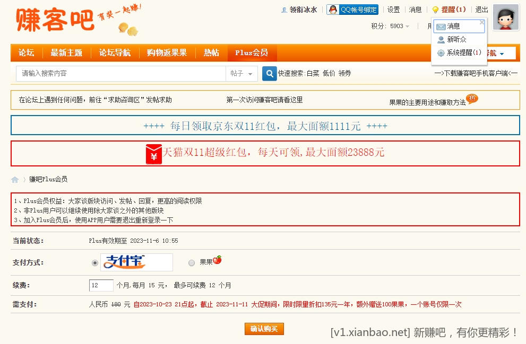The height and width of the screenshot is (344, 526).
Task: Click the Alipay 支付宝 logo
Action: click(136, 262)
